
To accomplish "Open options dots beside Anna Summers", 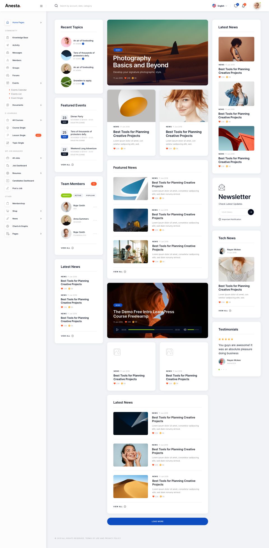I will (95, 220).
